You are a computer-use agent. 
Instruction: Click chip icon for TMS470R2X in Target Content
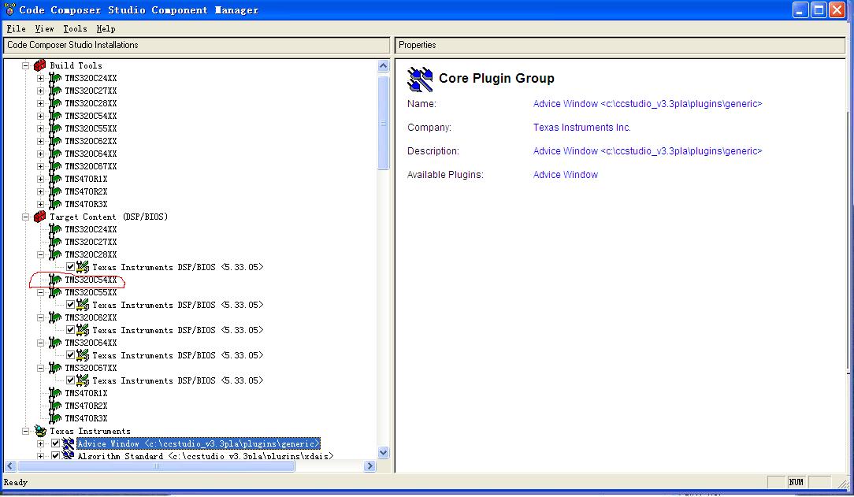click(55, 406)
